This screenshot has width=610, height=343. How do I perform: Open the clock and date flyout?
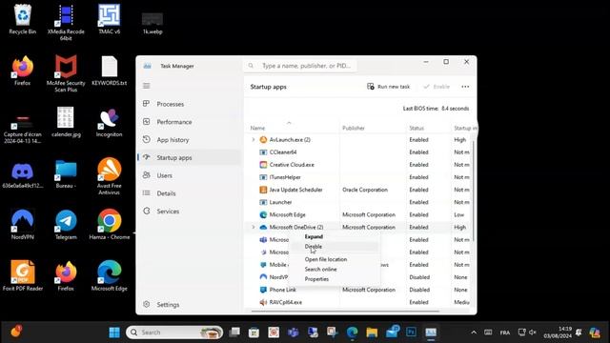pyautogui.click(x=558, y=333)
